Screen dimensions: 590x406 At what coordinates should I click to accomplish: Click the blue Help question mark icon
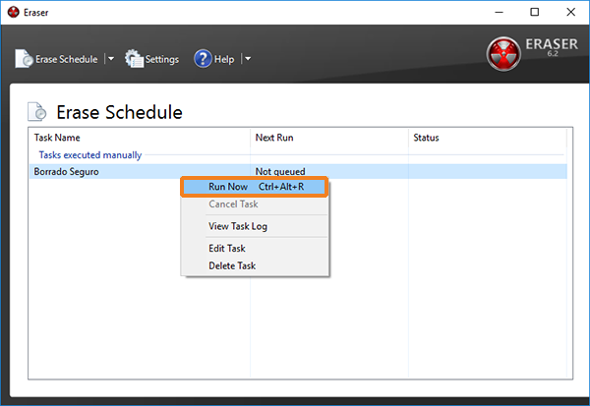(203, 59)
